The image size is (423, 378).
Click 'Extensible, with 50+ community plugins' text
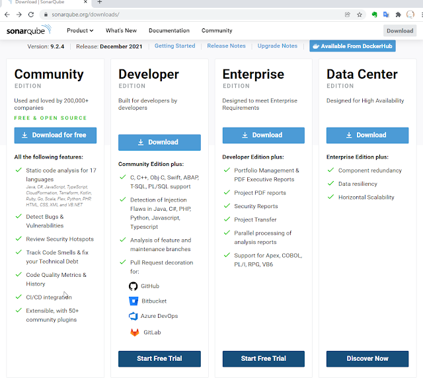(x=52, y=315)
